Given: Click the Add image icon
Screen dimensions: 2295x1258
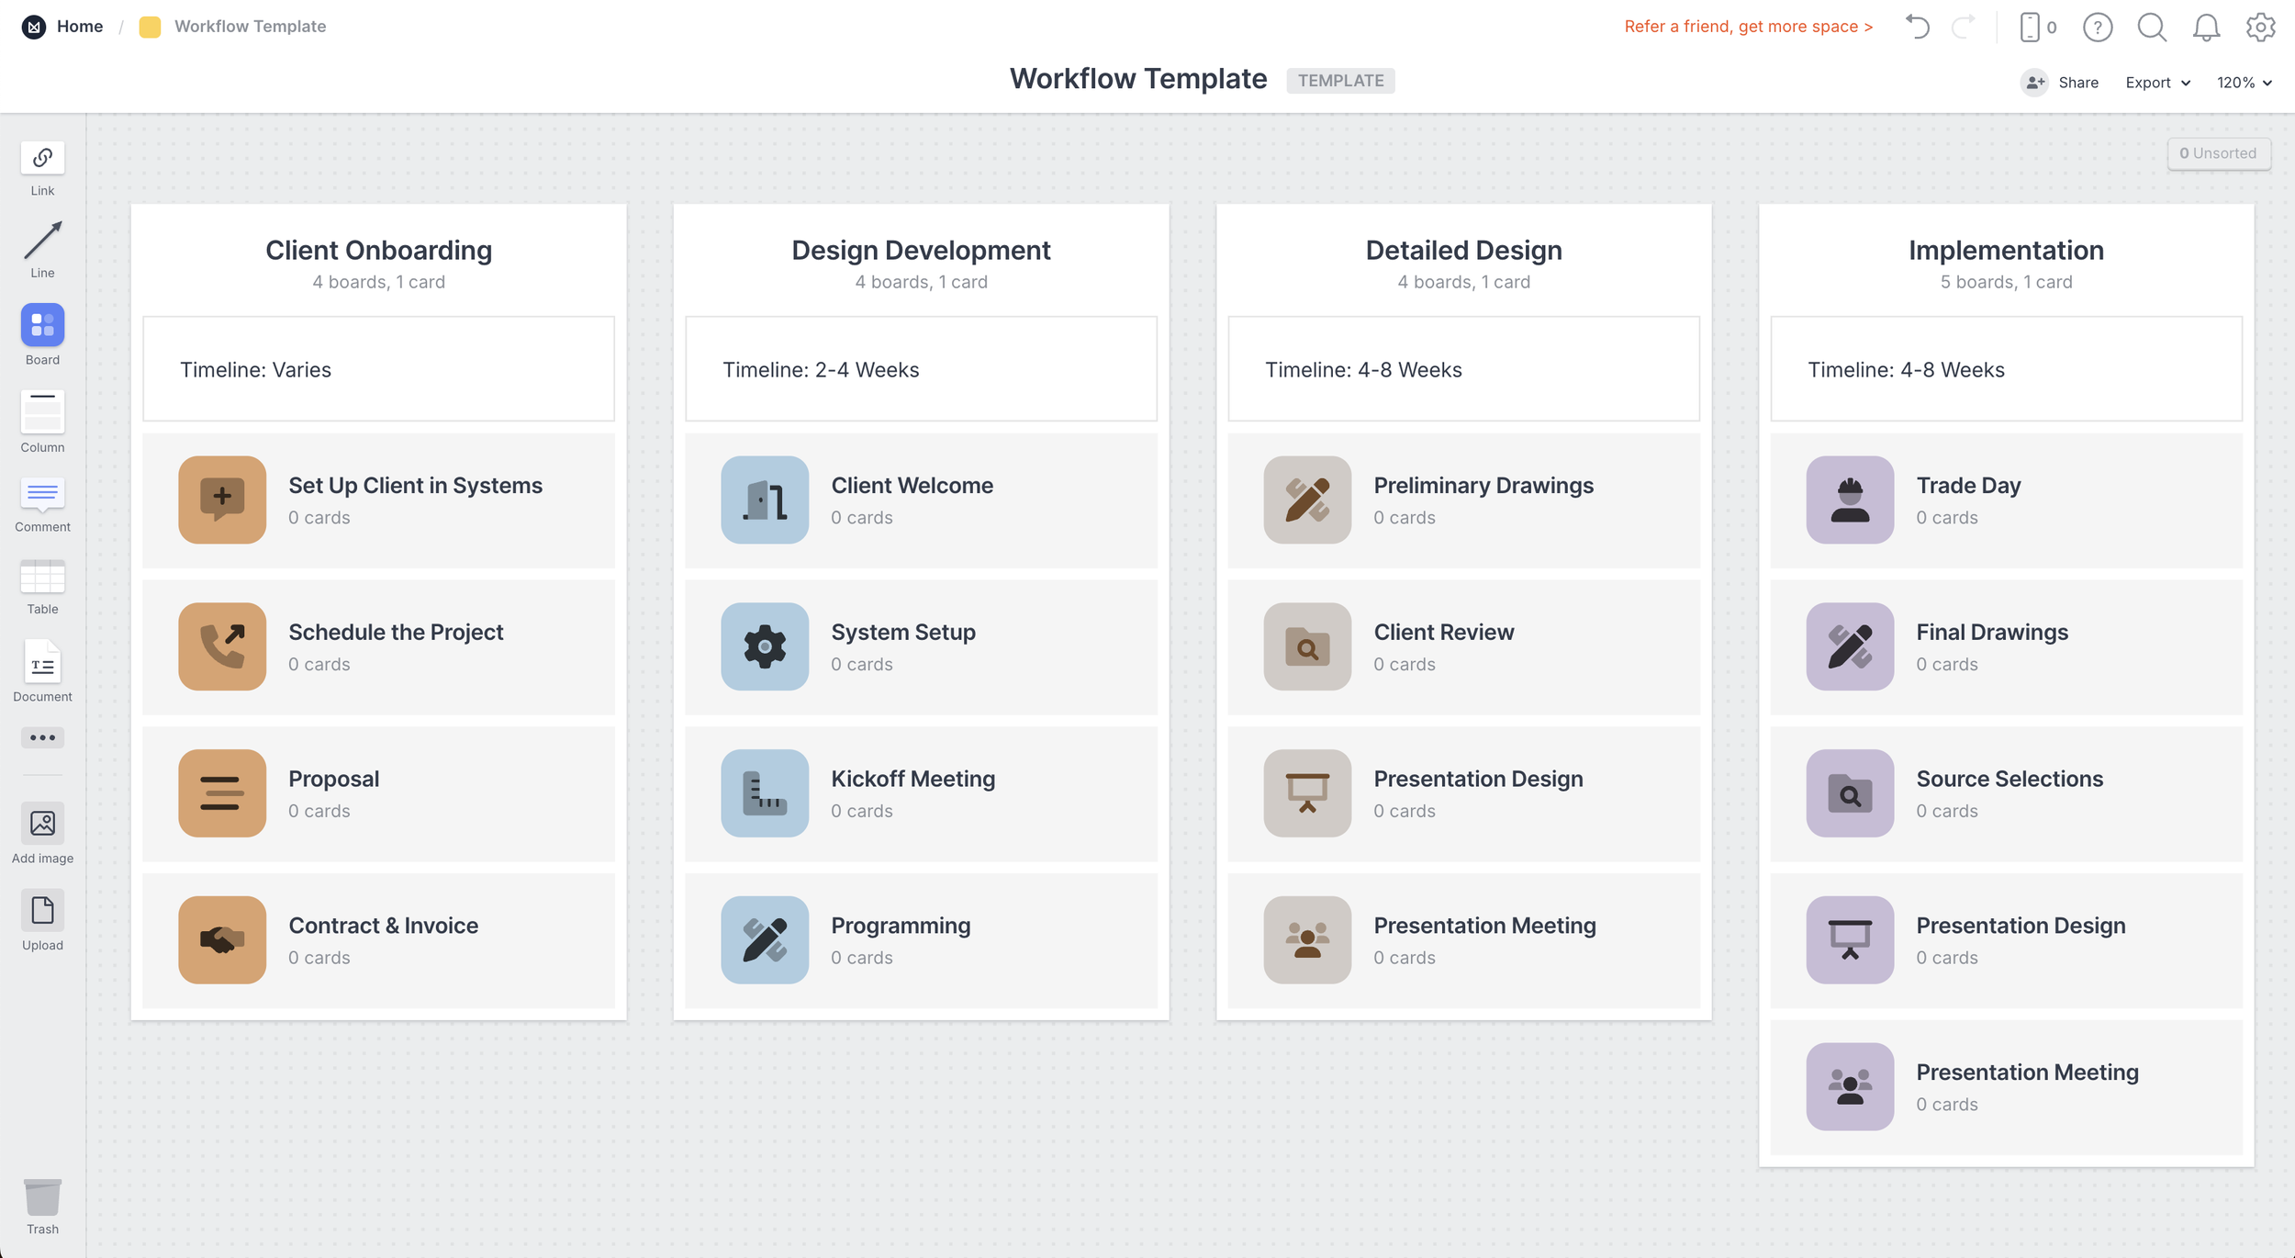Looking at the screenshot, I should click(42, 824).
